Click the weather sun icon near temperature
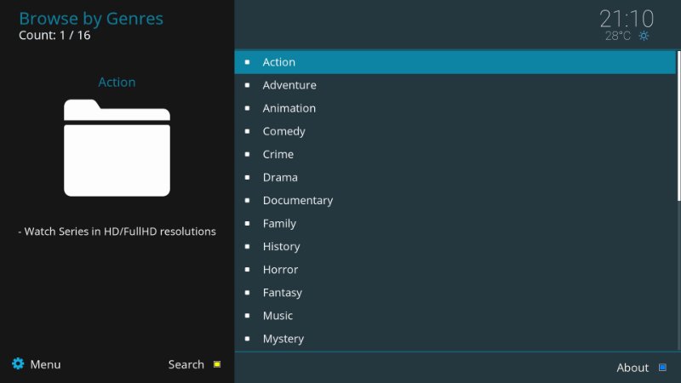The image size is (681, 383). pyautogui.click(x=644, y=36)
